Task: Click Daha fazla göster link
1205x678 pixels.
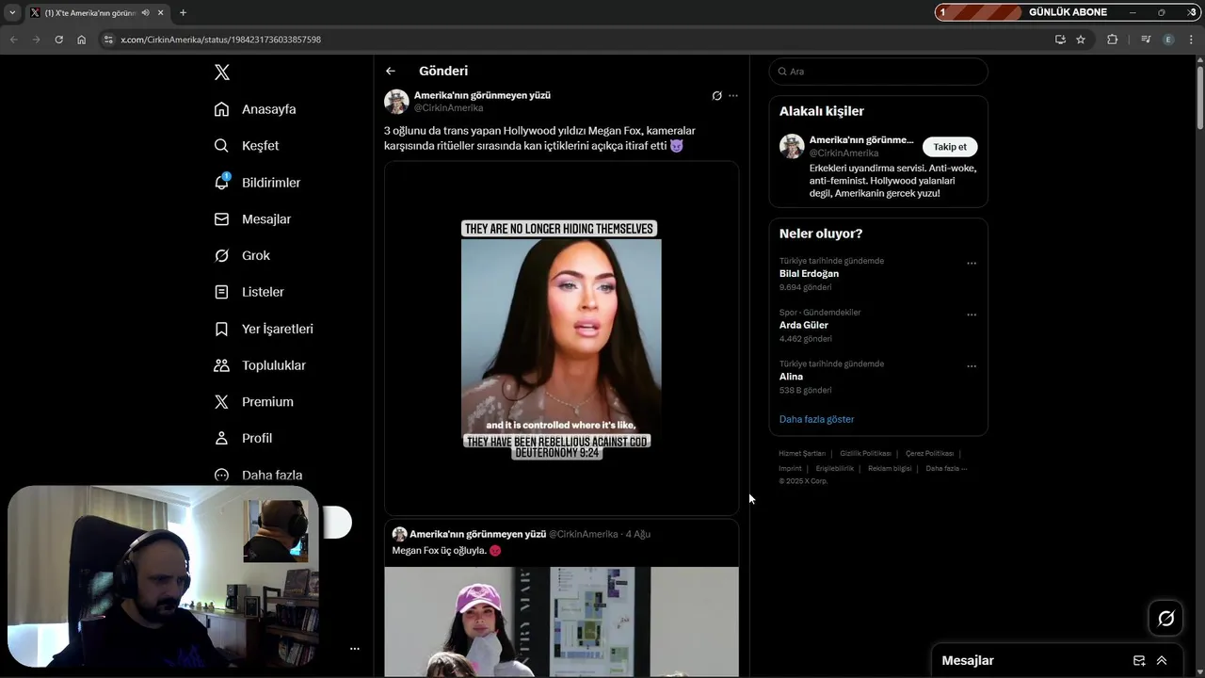Action: 816,419
